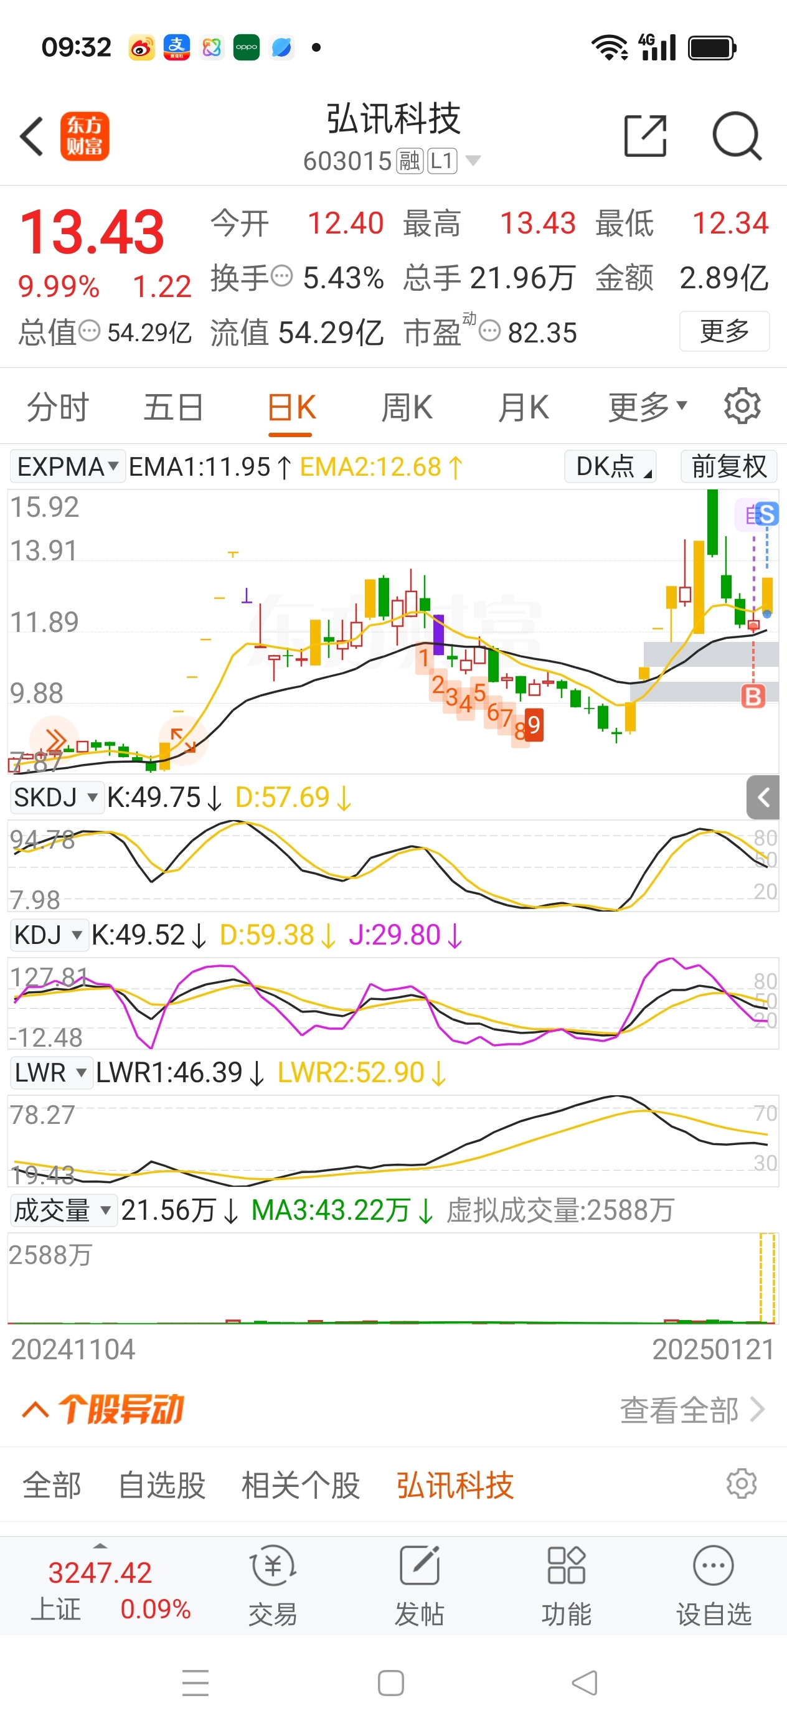This screenshot has width=787, height=1731.
Task: Expand the 更多 chart period dropdown
Action: coord(648,407)
